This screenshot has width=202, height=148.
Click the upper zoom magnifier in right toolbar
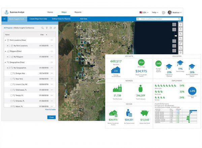(x=180, y=34)
